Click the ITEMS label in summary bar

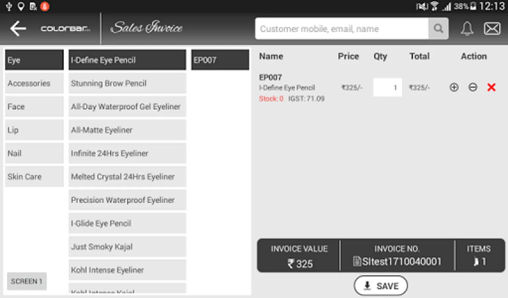point(479,249)
